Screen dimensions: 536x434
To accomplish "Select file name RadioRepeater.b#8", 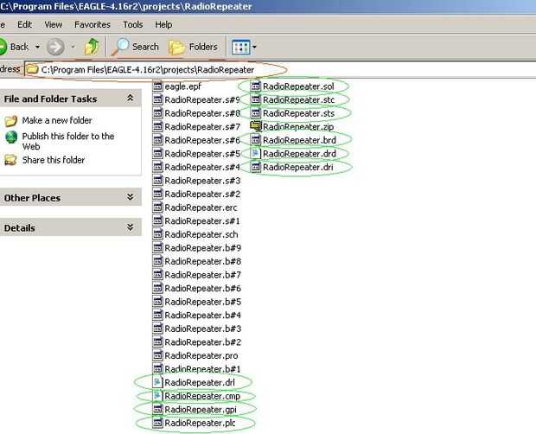I will click(202, 261).
